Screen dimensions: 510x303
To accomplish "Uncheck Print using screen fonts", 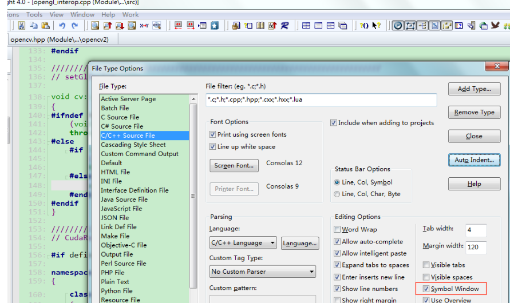I will click(x=213, y=135).
